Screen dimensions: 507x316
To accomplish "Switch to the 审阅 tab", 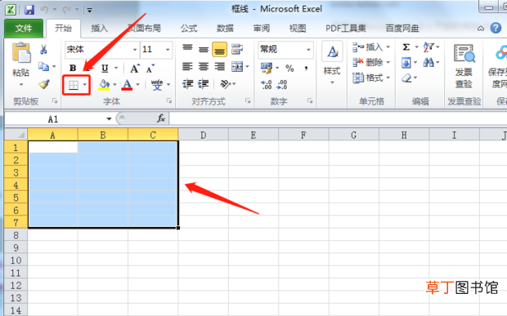I will tap(261, 29).
